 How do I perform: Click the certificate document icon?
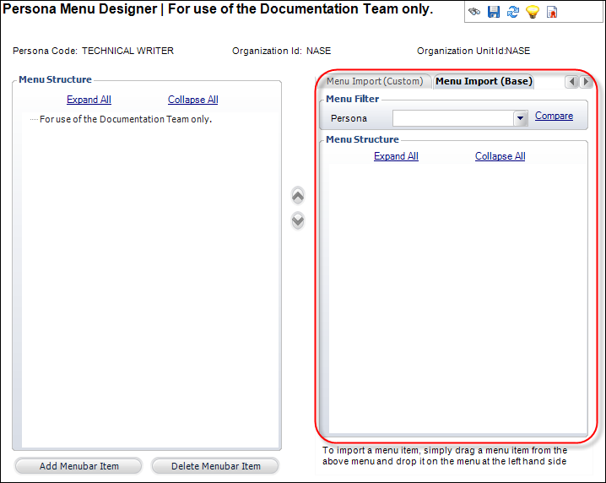(x=552, y=12)
